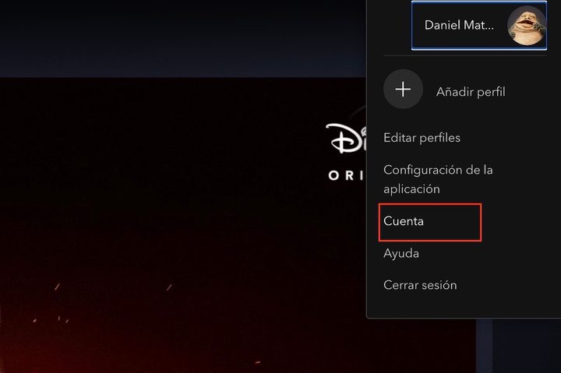The height and width of the screenshot is (373, 561).
Task: Click the blue-outlined active profile card
Action: coord(479,26)
